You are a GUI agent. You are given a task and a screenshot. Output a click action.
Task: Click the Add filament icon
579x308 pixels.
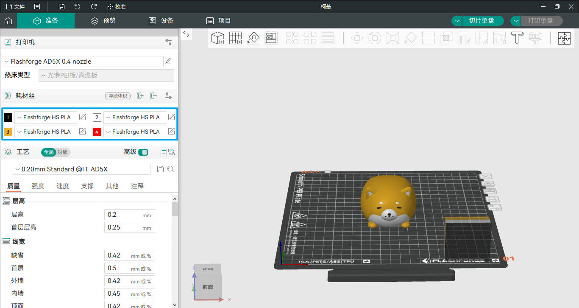(140, 96)
